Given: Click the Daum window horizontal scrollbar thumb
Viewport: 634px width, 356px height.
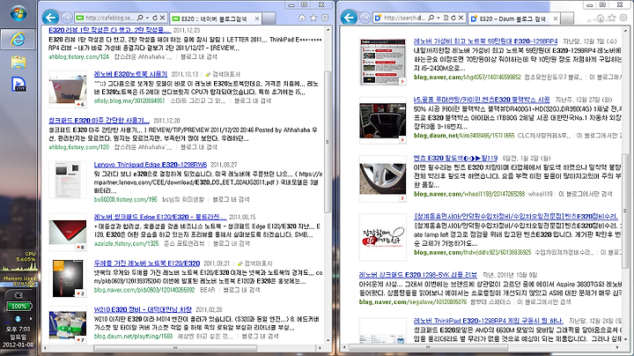Looking at the screenshot, I should point(428,347).
